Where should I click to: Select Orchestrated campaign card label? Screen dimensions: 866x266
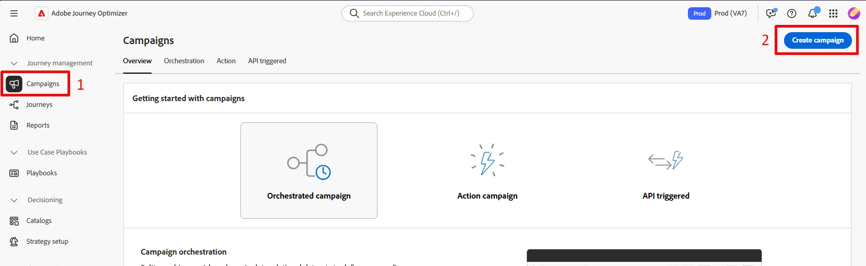(x=309, y=196)
